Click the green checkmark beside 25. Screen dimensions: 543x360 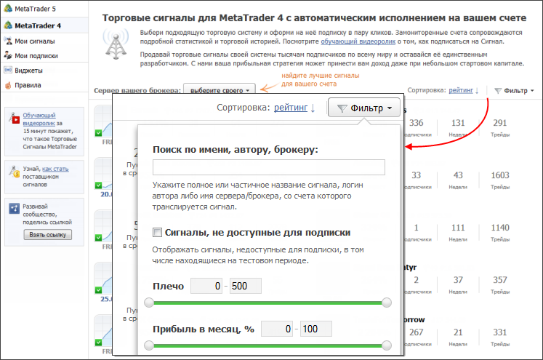[98, 290]
